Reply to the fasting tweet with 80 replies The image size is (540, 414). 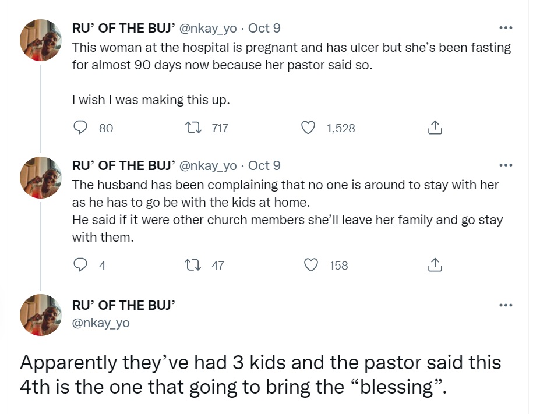pyautogui.click(x=82, y=128)
